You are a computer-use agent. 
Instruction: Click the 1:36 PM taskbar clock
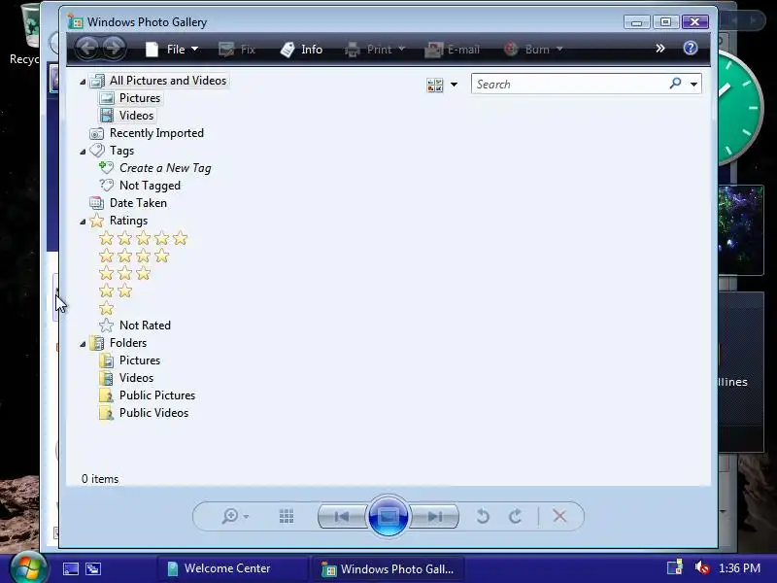740,568
